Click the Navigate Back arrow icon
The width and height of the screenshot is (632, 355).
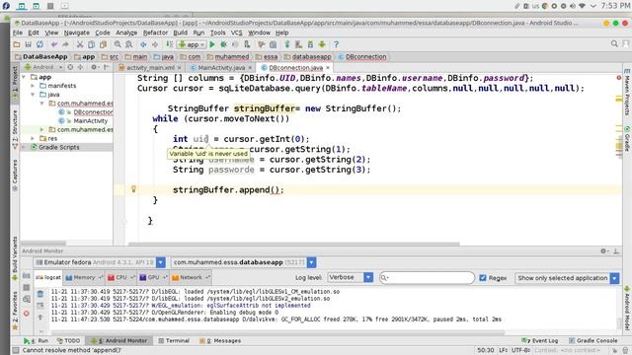(143, 44)
